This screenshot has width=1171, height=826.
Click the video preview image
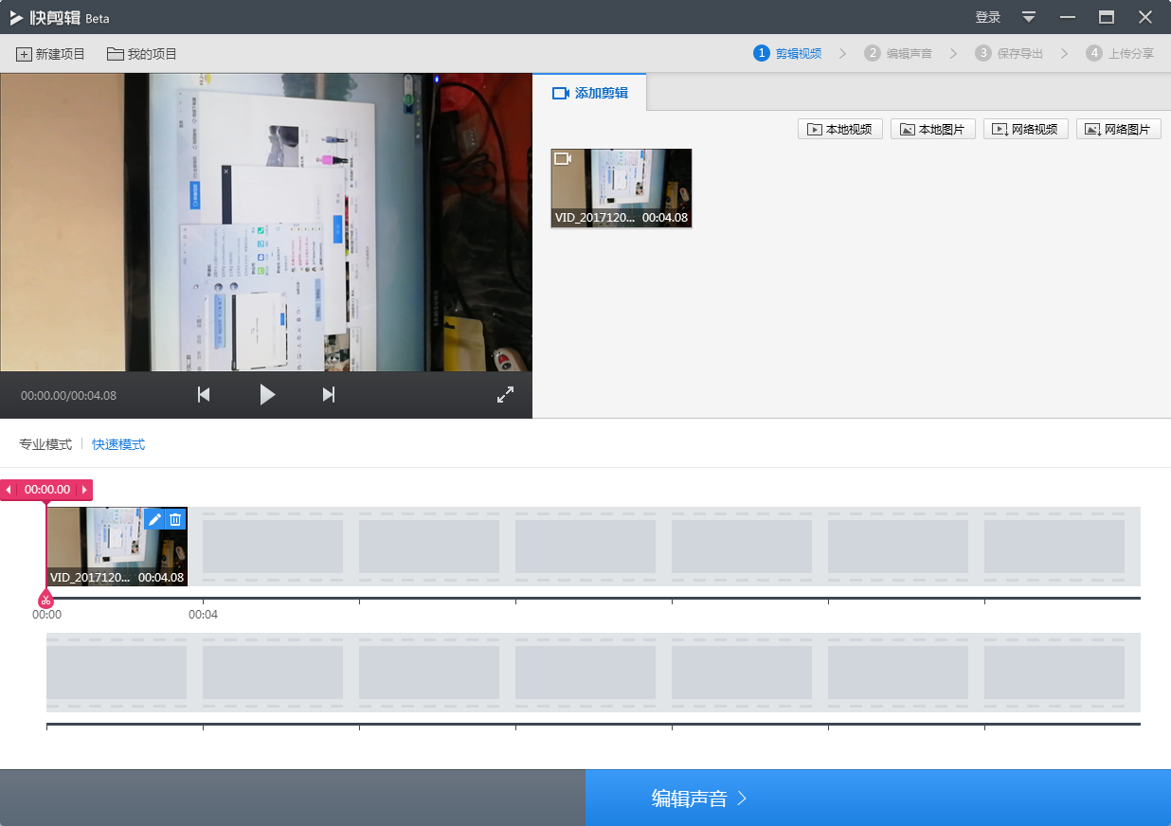point(266,223)
